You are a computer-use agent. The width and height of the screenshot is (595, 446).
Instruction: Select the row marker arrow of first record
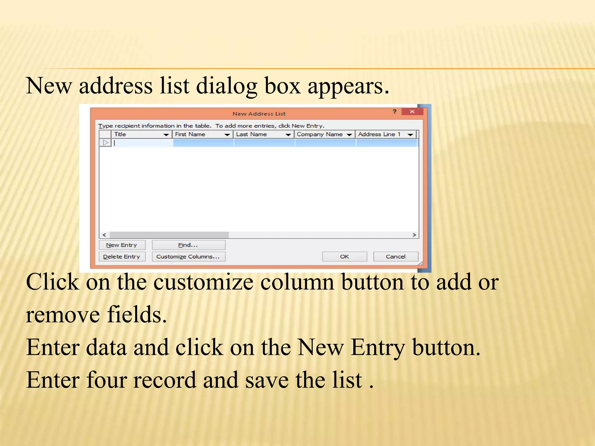(105, 143)
